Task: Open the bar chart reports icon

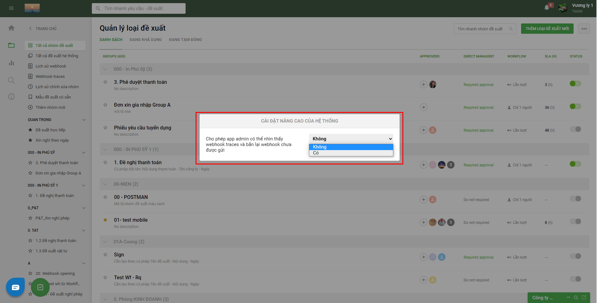Action: tap(11, 63)
